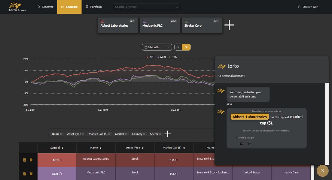Switch chart to percent values

coord(186,47)
